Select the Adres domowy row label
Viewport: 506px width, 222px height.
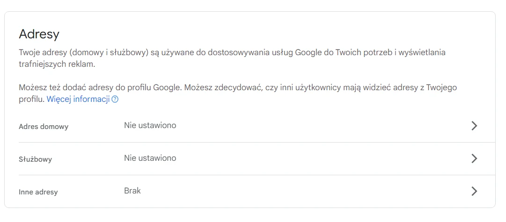click(x=44, y=127)
